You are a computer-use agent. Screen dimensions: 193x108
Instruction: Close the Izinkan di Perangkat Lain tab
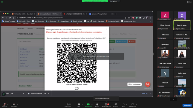112,14
